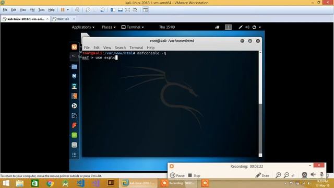Expand the Kali Applications menu
334x188 pixels.
click(83, 27)
